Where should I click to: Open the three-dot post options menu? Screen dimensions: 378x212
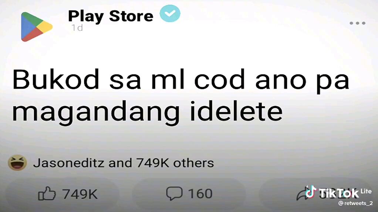[x=358, y=23]
